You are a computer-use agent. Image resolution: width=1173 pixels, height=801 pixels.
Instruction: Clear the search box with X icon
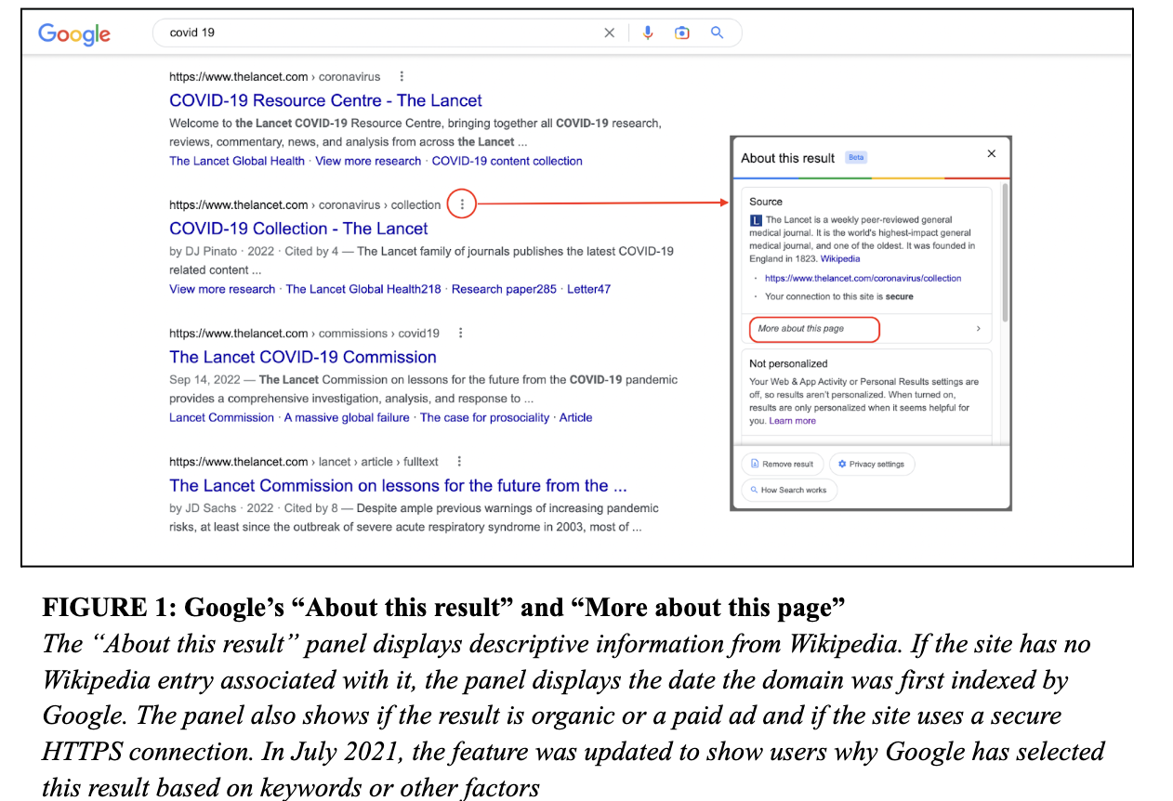[x=610, y=33]
